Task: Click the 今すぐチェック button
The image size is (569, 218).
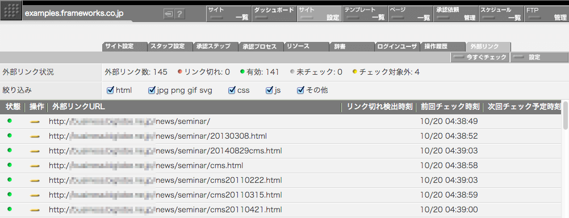Action: tap(480, 57)
